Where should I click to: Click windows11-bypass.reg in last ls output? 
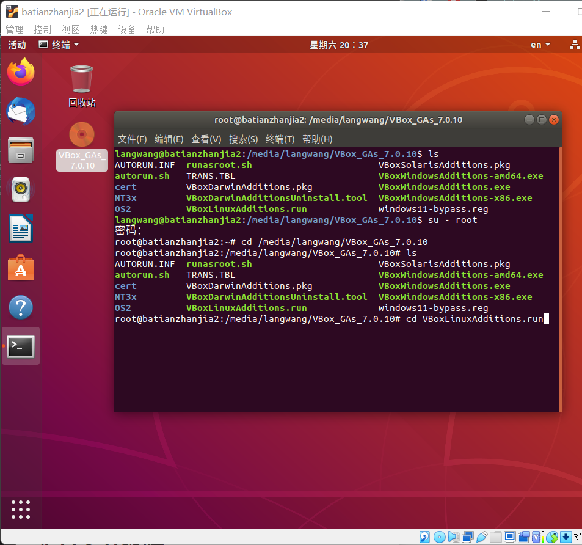coord(433,308)
